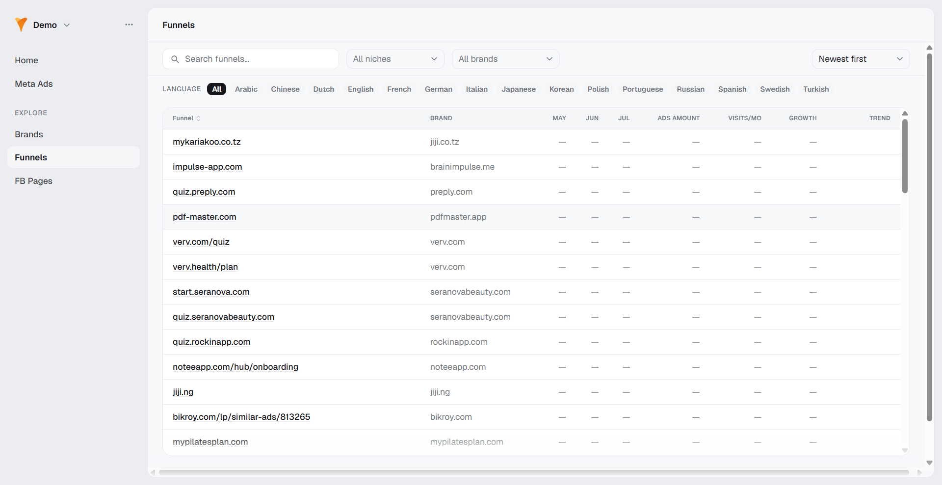942x485 pixels.
Task: Open FB Pages sidebar item
Action: [33, 181]
